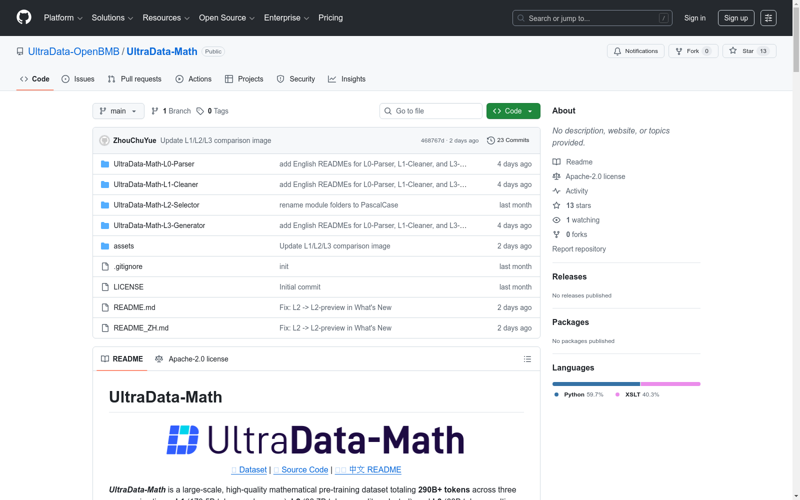Image resolution: width=800 pixels, height=500 pixels.
Task: Click the .gitignore file icon
Action: coord(105,266)
